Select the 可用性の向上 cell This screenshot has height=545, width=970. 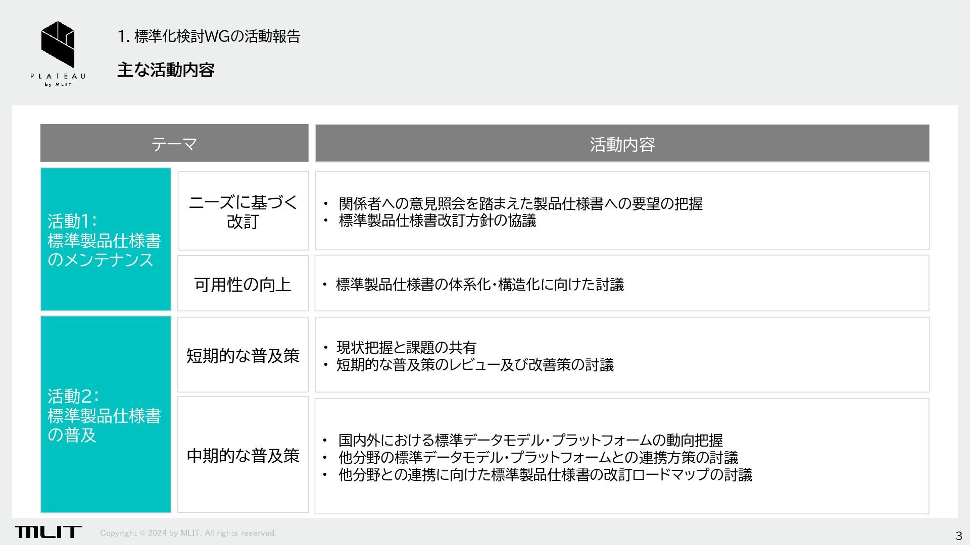point(243,284)
